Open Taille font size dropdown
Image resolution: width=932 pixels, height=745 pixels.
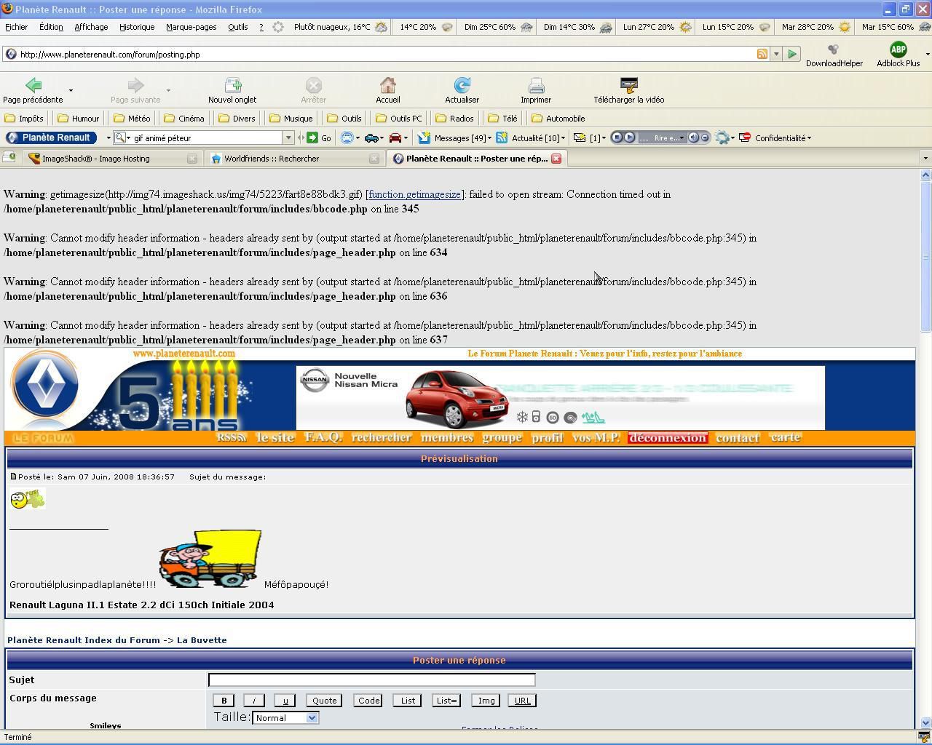pyautogui.click(x=285, y=717)
